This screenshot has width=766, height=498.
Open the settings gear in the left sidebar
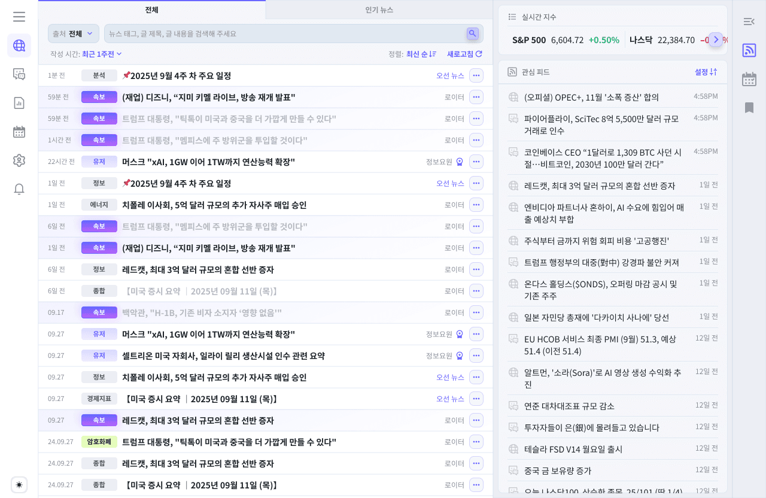[19, 160]
